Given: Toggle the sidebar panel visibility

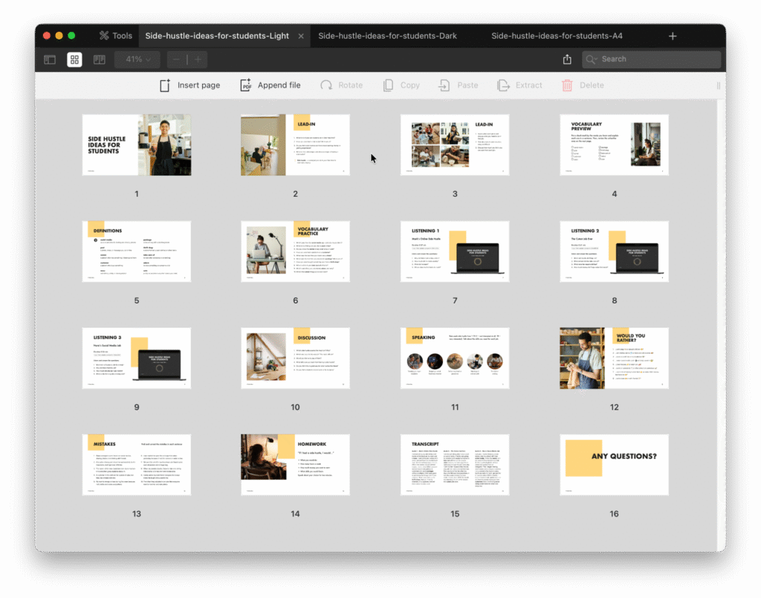Looking at the screenshot, I should point(49,59).
